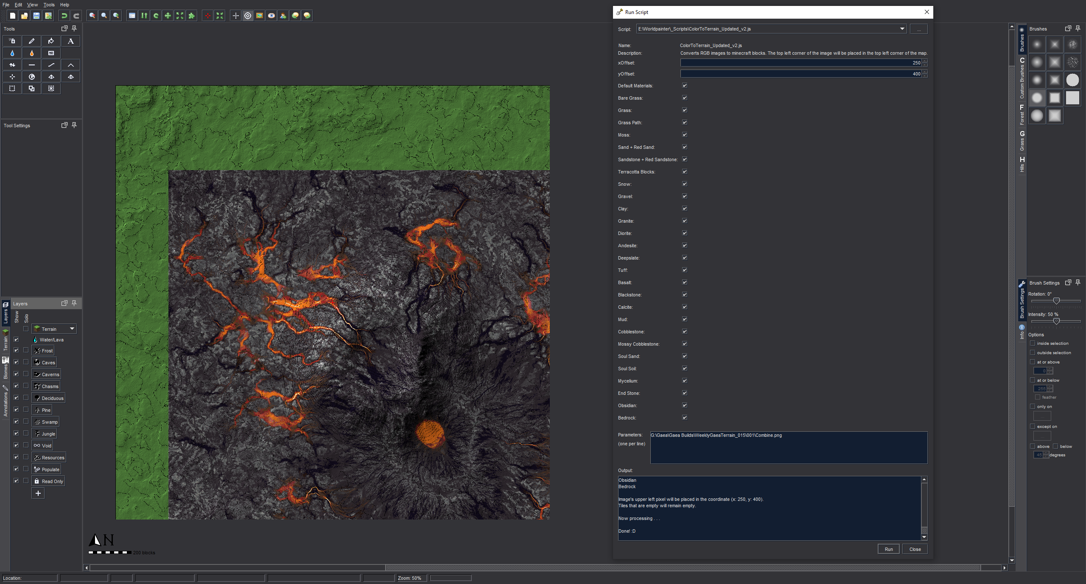
Task: Click the Close button in Run Script
Action: pyautogui.click(x=915, y=549)
